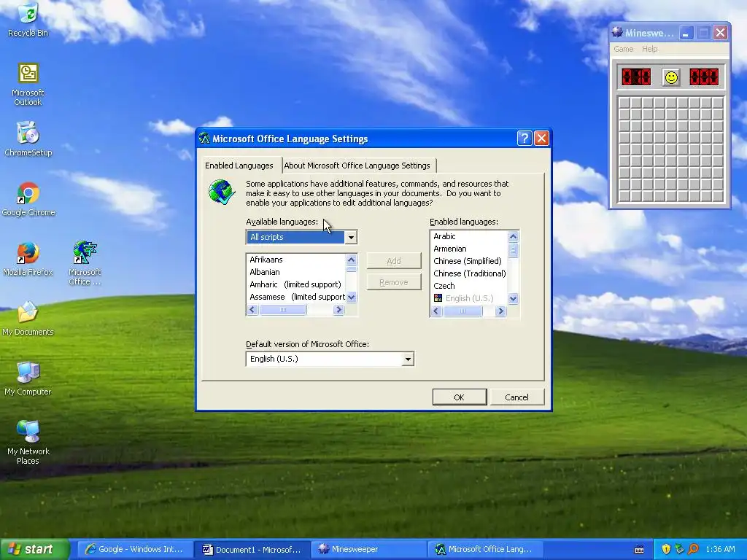Select Chinese (Traditional) in Enabled languages
Screen dimensions: 747x560
(469, 273)
